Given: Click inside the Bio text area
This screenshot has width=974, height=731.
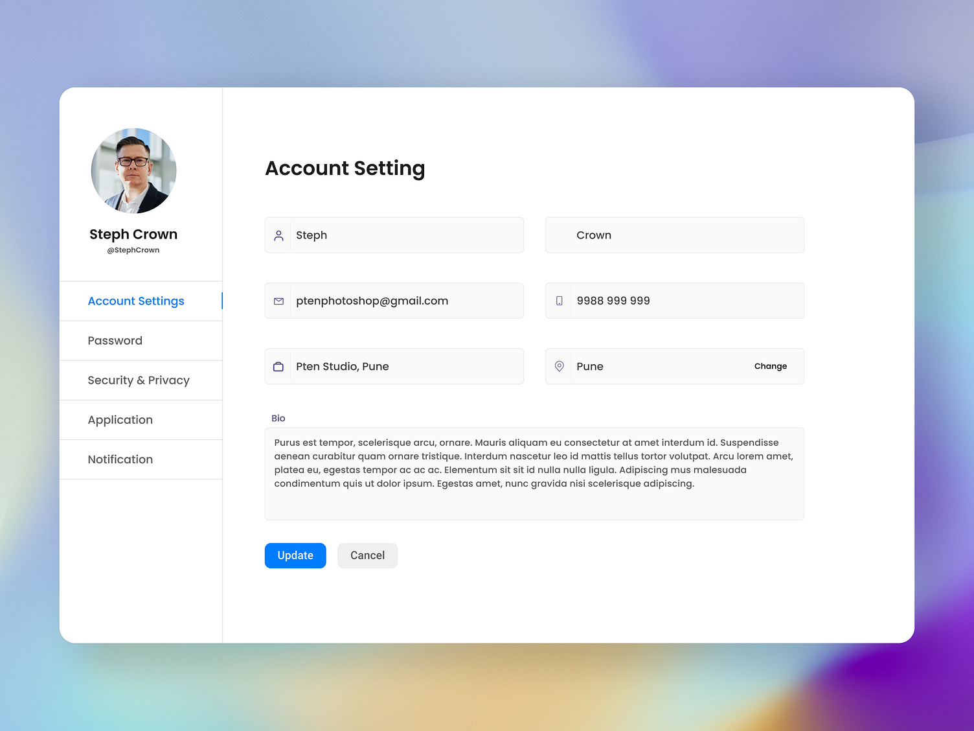Looking at the screenshot, I should tap(534, 473).
